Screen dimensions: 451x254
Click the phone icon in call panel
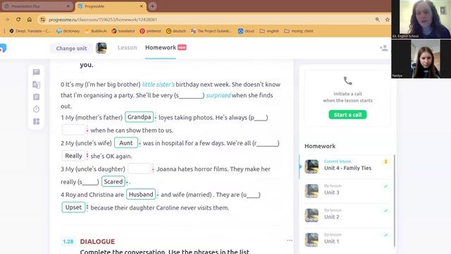click(347, 81)
